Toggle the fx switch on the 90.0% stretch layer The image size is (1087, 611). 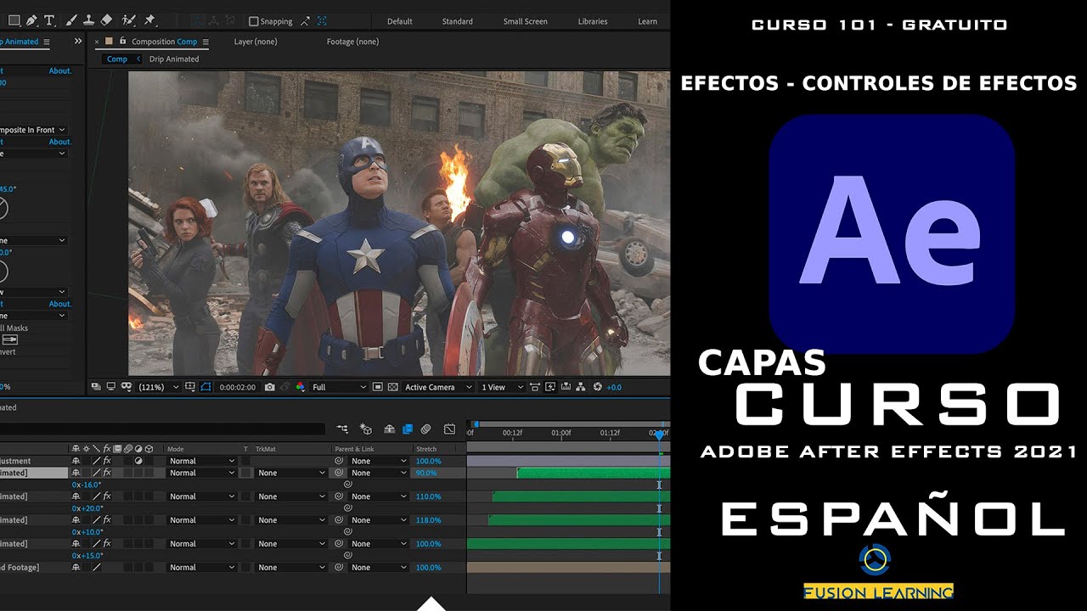[107, 473]
